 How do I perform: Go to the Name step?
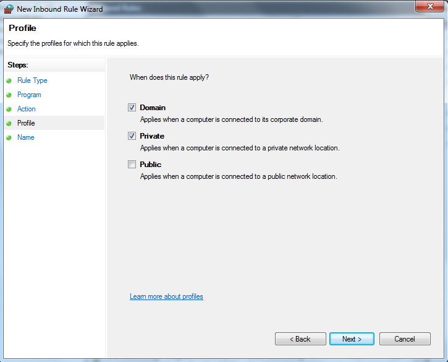tap(26, 137)
